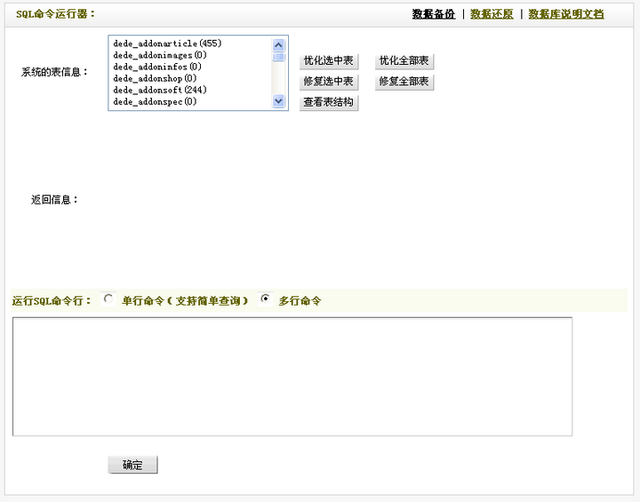The height and width of the screenshot is (502, 640).
Task: Click the table list scroll-up arrow
Action: pos(279,44)
